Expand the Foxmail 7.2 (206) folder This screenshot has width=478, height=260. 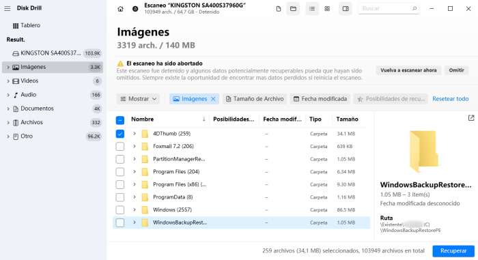(x=134, y=147)
